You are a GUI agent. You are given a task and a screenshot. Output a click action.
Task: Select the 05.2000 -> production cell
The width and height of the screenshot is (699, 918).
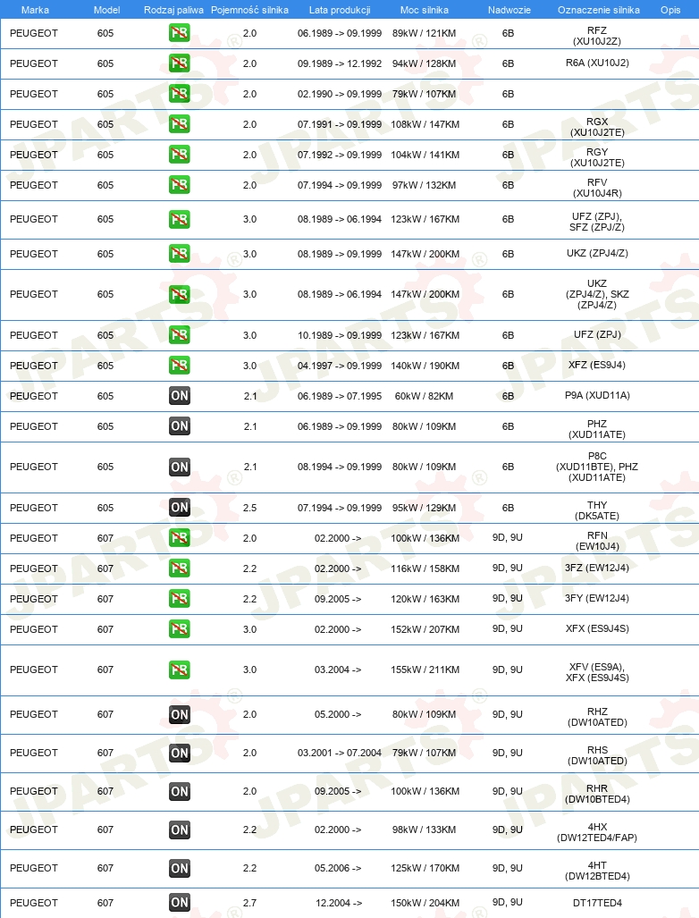(338, 715)
